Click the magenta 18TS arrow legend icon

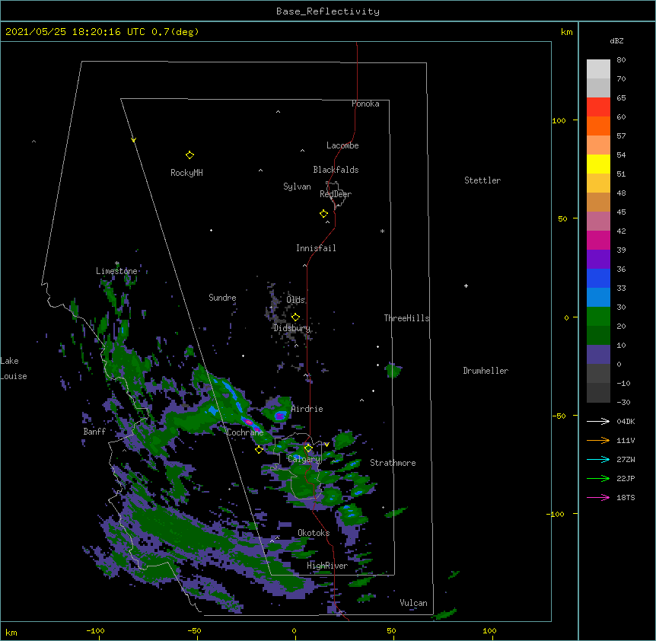(598, 497)
